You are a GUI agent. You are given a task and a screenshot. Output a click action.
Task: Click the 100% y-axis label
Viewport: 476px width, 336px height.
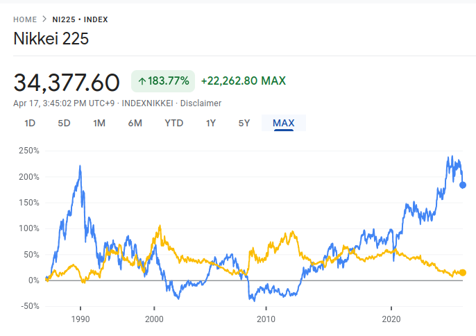tap(29, 228)
